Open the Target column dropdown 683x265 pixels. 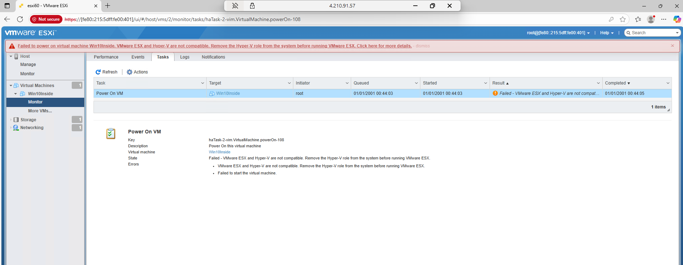point(289,83)
